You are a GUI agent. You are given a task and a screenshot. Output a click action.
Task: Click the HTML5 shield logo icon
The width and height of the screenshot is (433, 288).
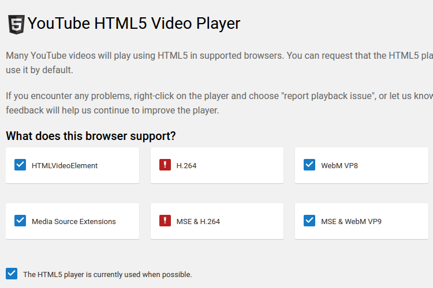(16, 25)
